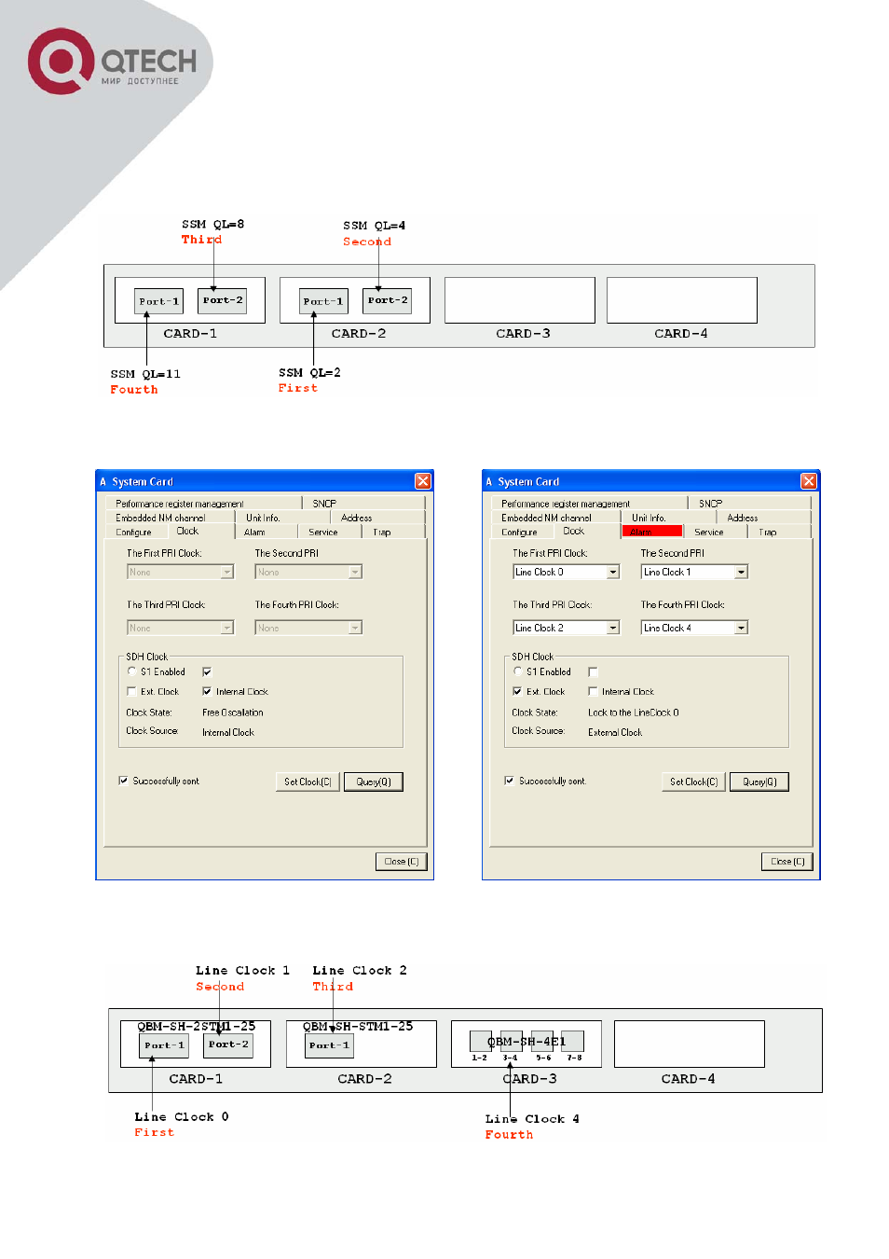Click Port-1 on QBM-SH-2STM1-25 card

164,1045
